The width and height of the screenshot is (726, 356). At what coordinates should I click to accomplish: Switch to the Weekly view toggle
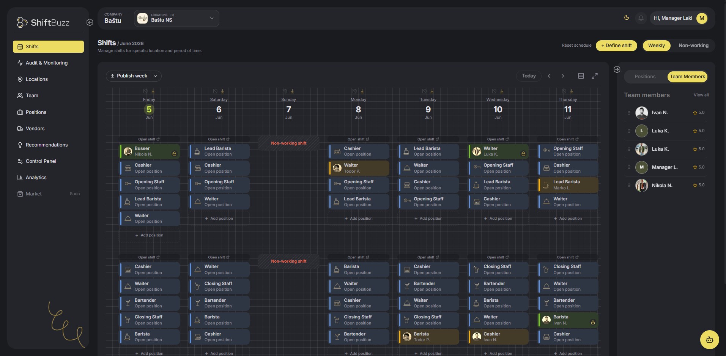pyautogui.click(x=657, y=46)
